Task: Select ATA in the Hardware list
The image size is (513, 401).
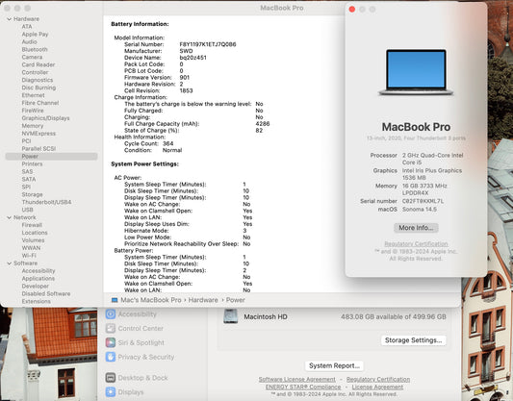Action: click(27, 27)
